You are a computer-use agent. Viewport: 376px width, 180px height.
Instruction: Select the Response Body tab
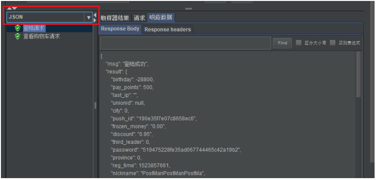coord(120,29)
